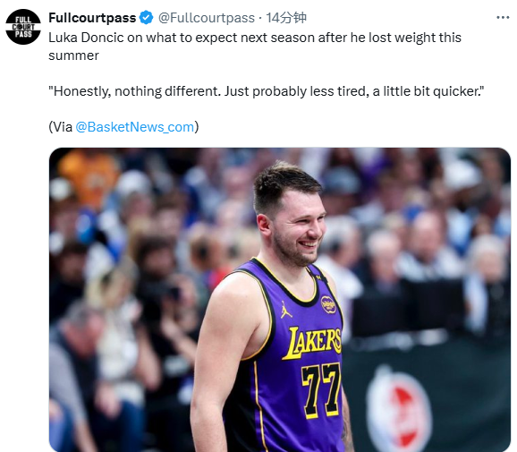Open the Luka Doncic photo
The image size is (517, 452).
(x=280, y=300)
